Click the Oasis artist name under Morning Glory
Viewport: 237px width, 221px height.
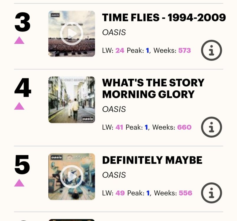pyautogui.click(x=114, y=109)
